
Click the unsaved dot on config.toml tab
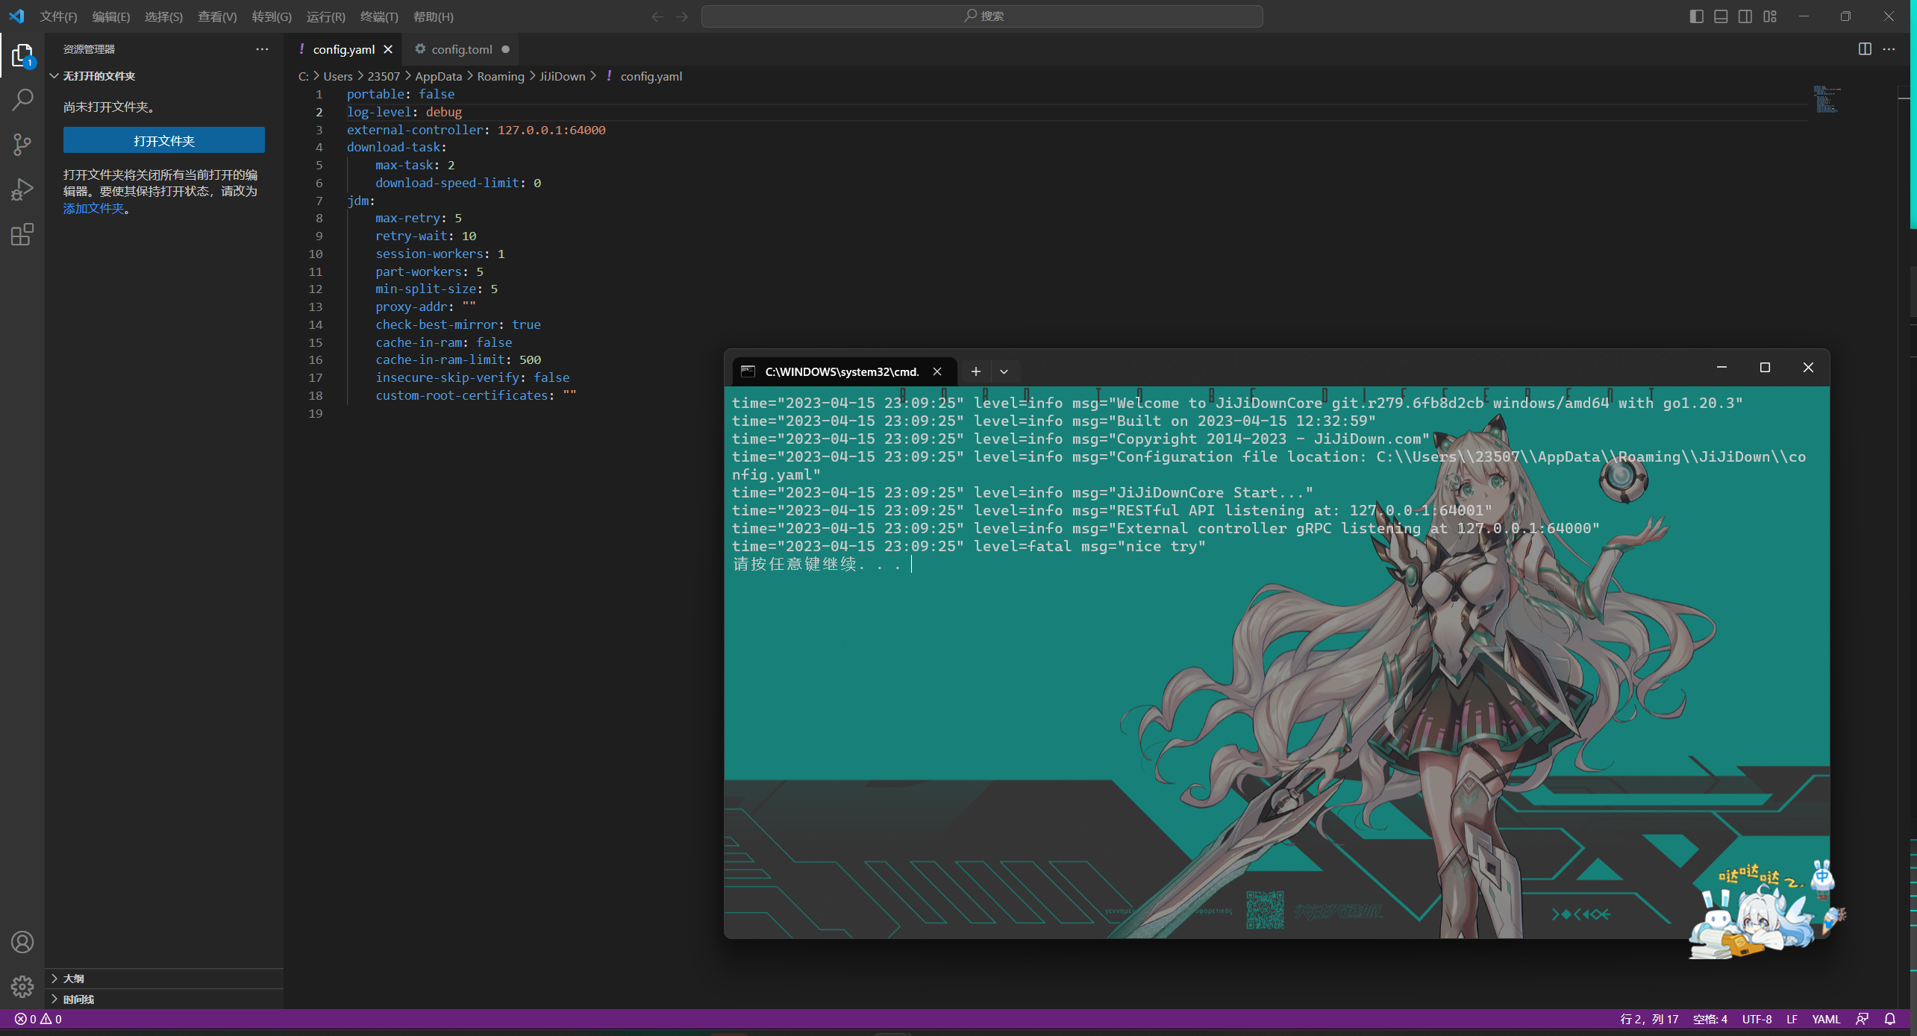coord(506,49)
